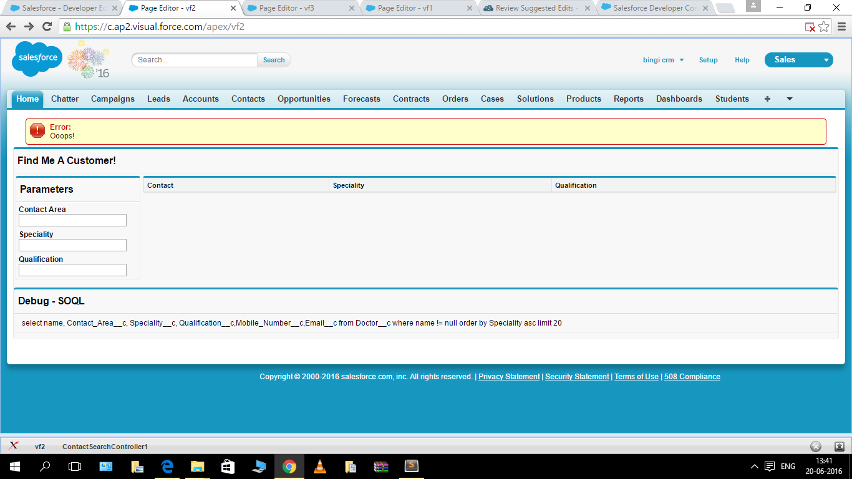
Task: Open the Action Center notification icon
Action: point(770,467)
